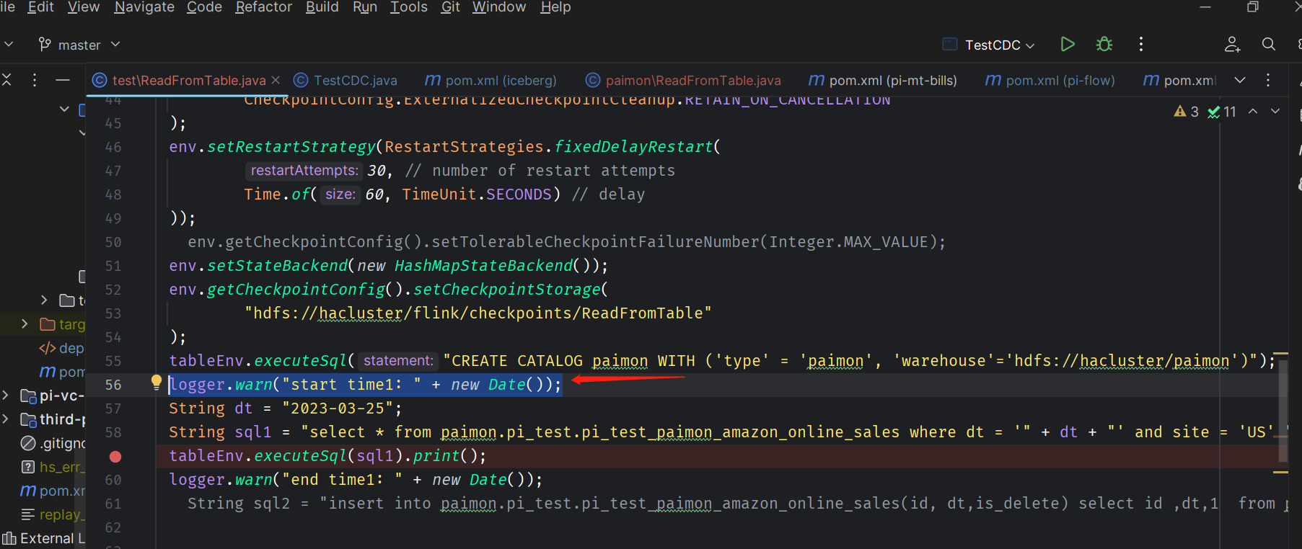Click the intention light bulb on line 56
The image size is (1302, 549).
[x=156, y=383]
